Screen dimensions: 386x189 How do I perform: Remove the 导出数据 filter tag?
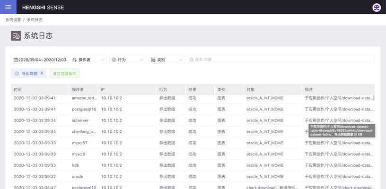(x=42, y=73)
